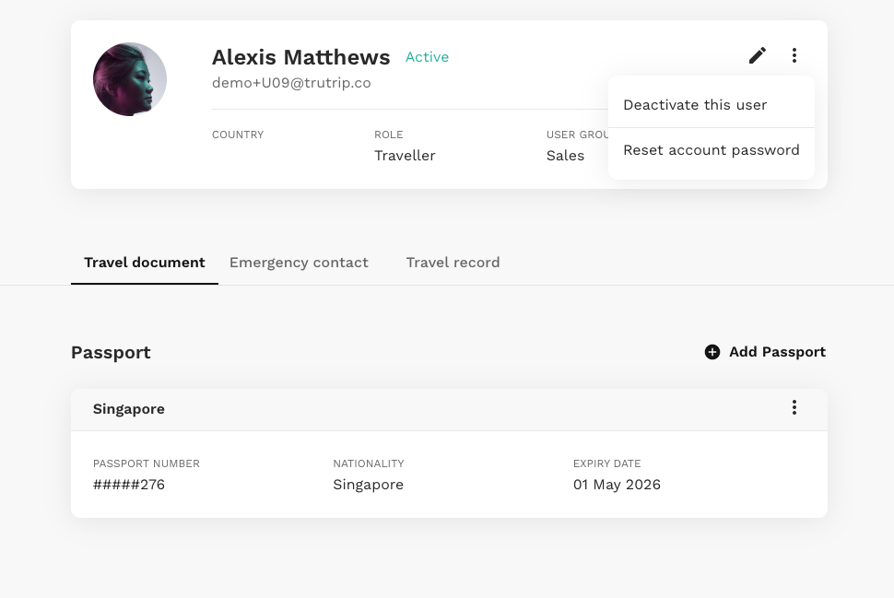
Task: Click the Passport section heading
Action: click(111, 352)
